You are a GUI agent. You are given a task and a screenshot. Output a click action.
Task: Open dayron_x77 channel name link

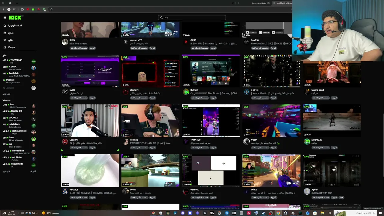(136, 40)
